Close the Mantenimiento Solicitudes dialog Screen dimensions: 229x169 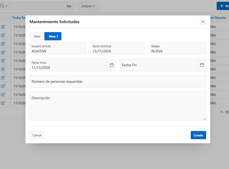pos(203,22)
